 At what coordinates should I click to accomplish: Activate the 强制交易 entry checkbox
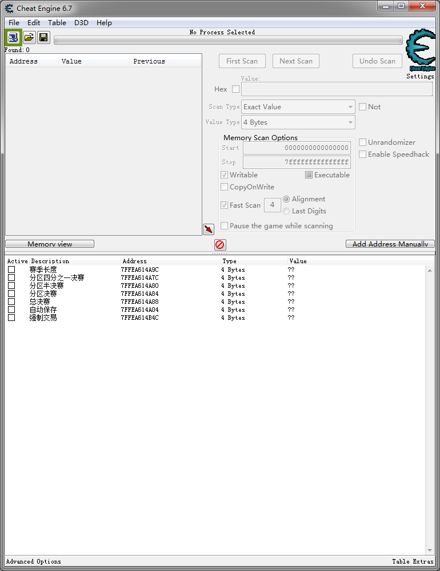click(11, 318)
